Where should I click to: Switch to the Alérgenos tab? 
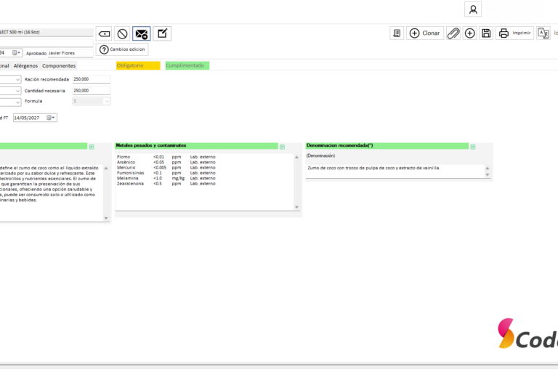coord(25,66)
